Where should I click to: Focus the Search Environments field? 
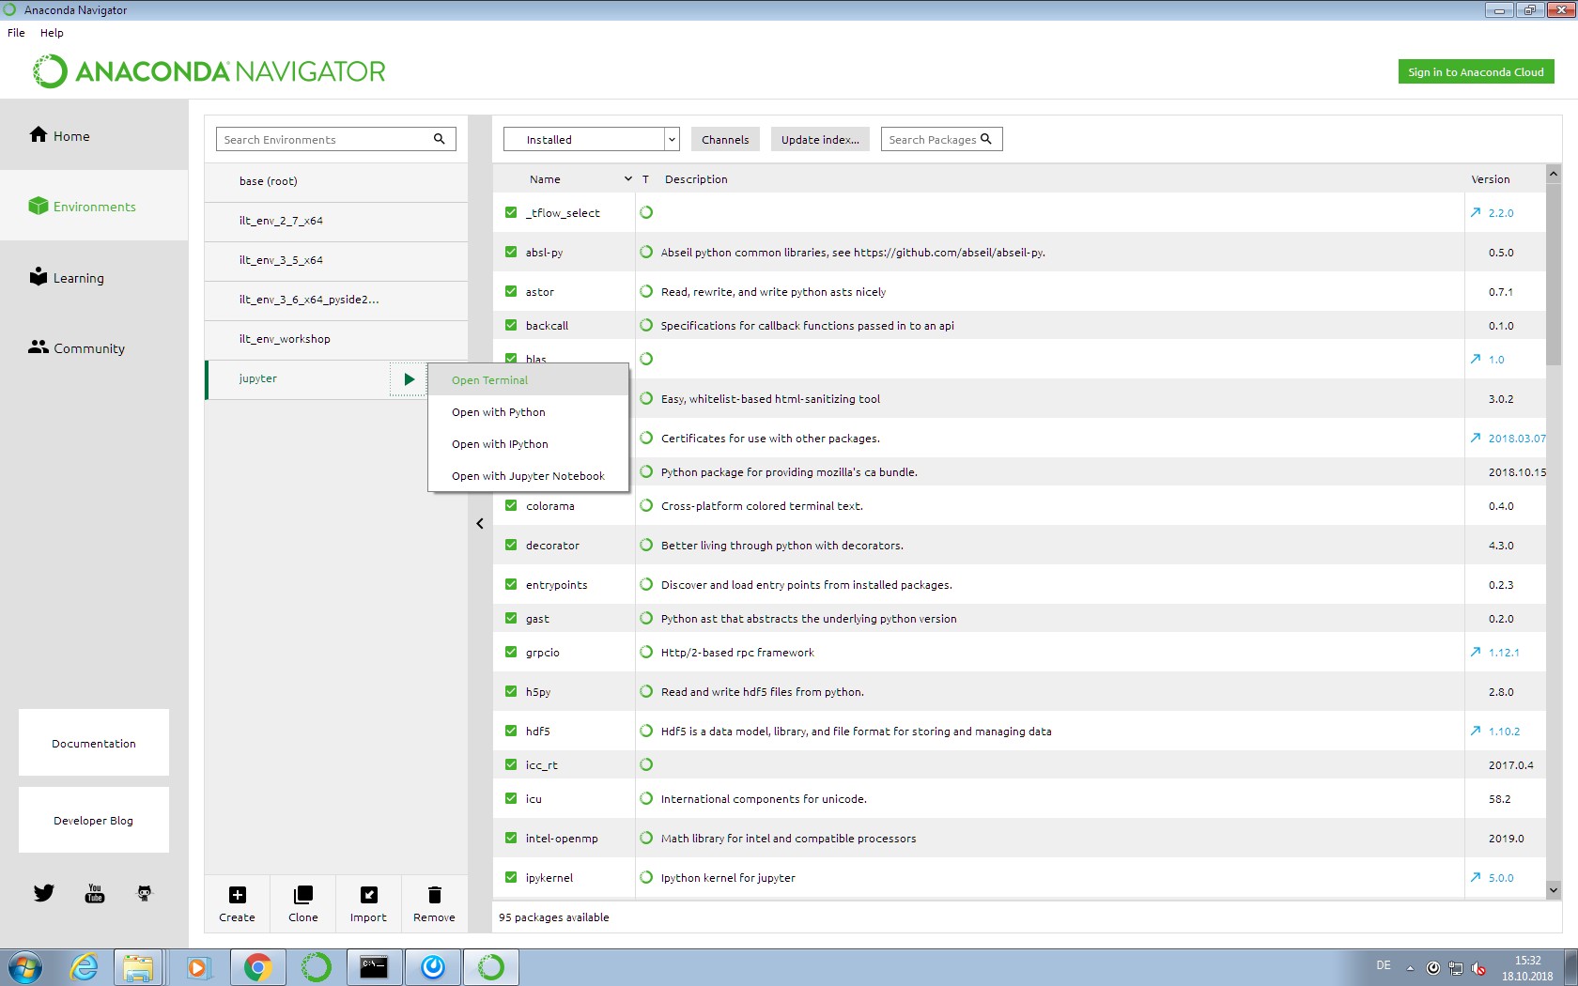[336, 139]
